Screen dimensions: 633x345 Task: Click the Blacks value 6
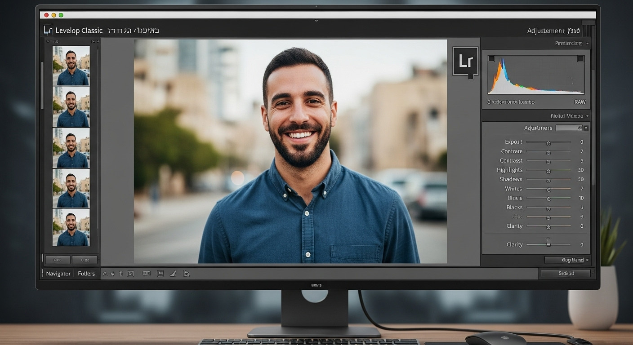point(582,208)
